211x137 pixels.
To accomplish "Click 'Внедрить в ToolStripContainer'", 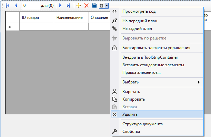I will click(157, 57).
